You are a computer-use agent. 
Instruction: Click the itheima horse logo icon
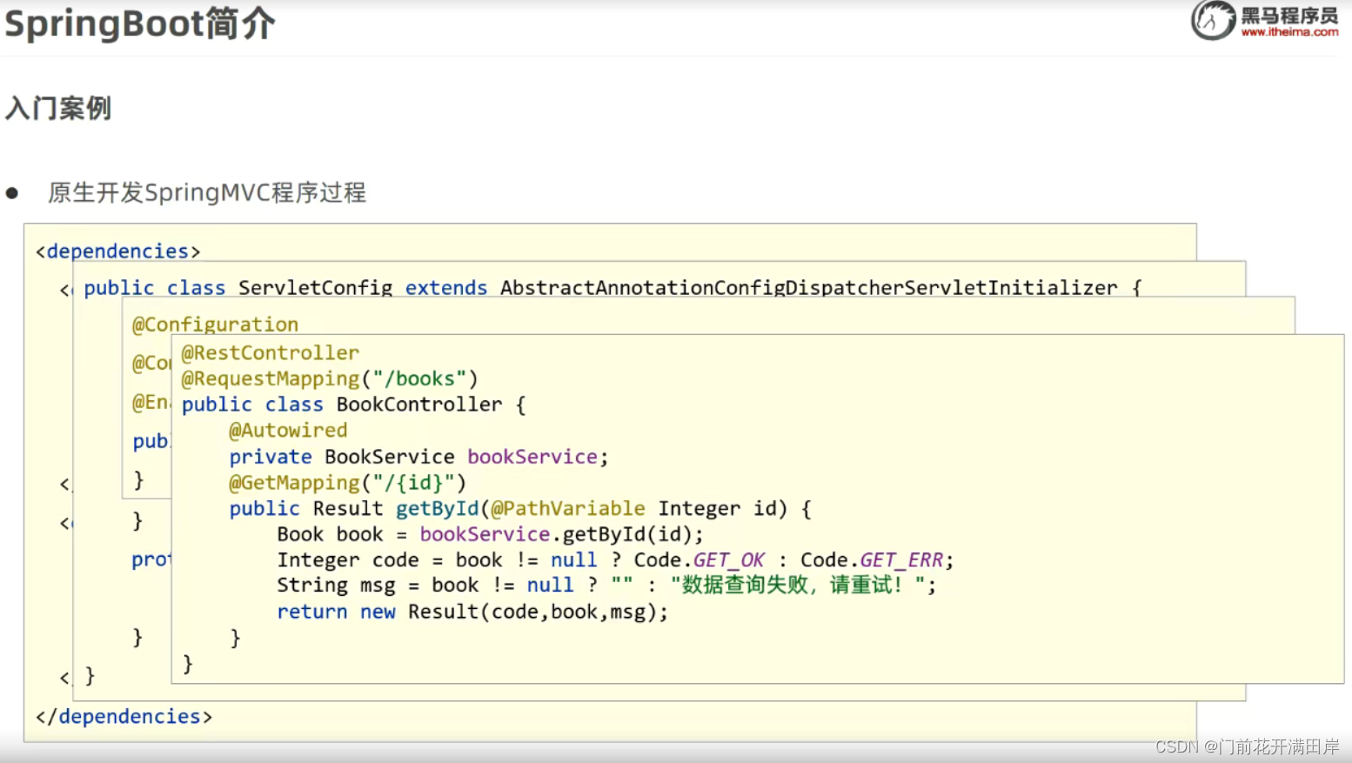pos(1213,20)
